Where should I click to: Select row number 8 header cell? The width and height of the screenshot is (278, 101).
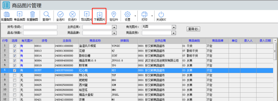pyautogui.click(x=5, y=80)
